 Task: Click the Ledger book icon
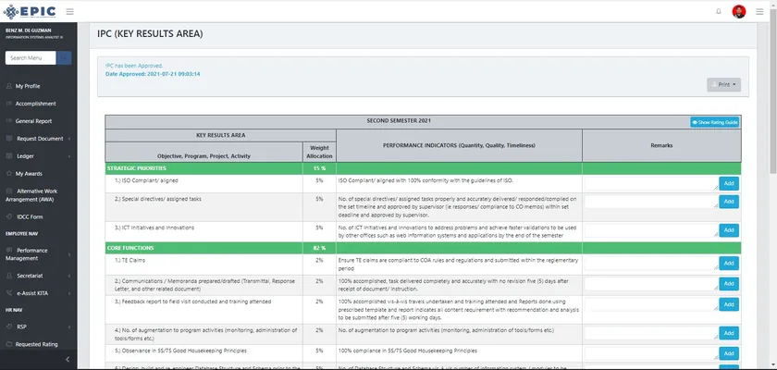coord(9,156)
